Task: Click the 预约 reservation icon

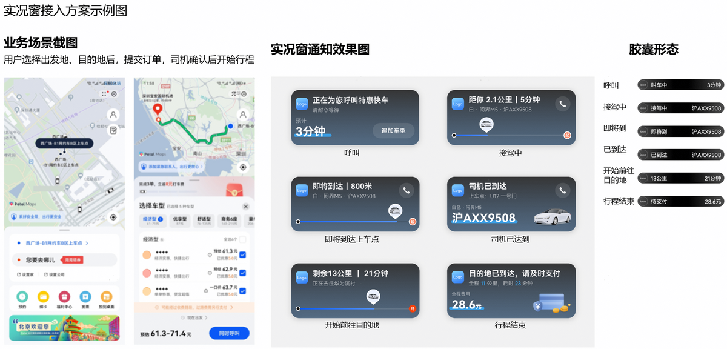Action: pos(22,297)
